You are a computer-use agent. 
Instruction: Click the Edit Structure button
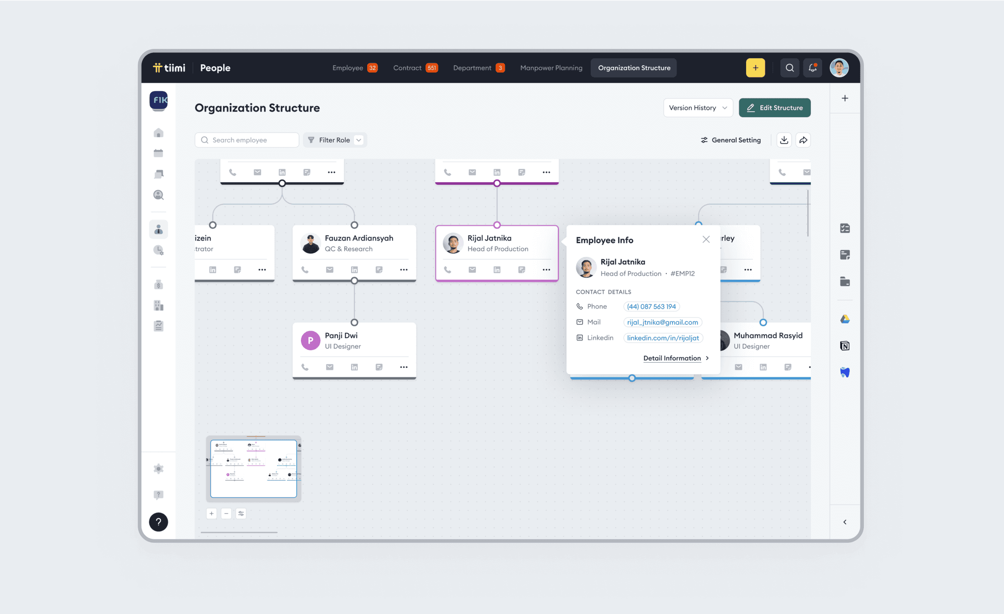click(x=774, y=108)
